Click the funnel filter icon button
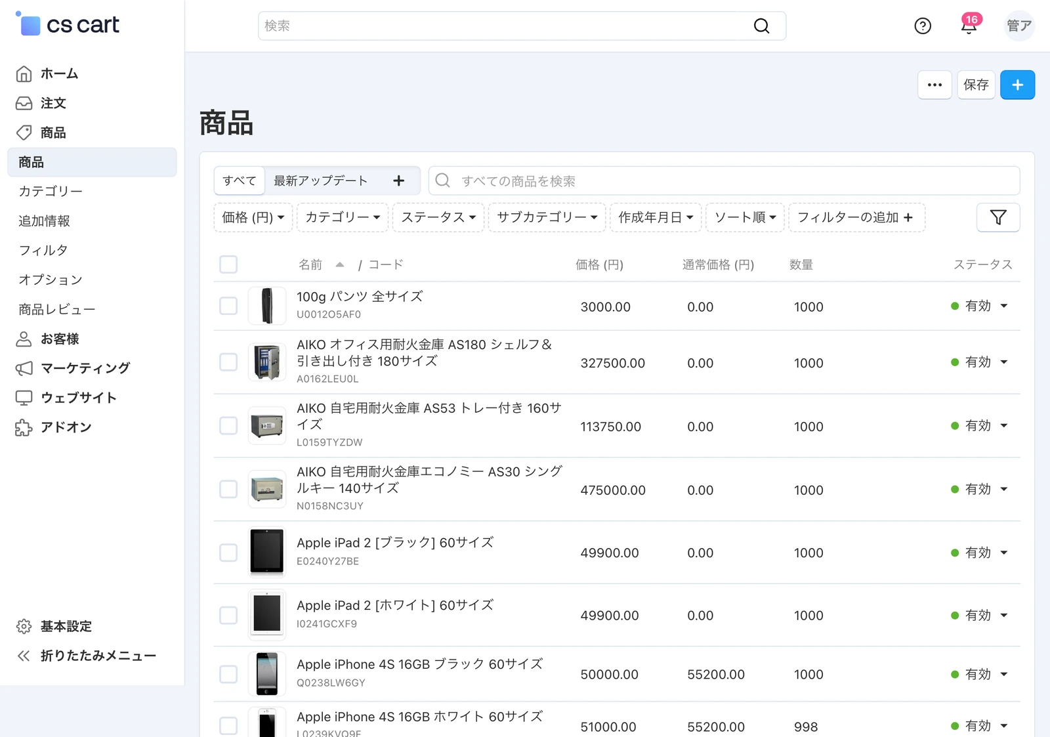Screen dimensions: 1050x737 click(998, 217)
